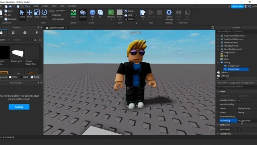
Task: Click Duplicate in clipboard group
Action: pyautogui.click(x=10, y=19)
